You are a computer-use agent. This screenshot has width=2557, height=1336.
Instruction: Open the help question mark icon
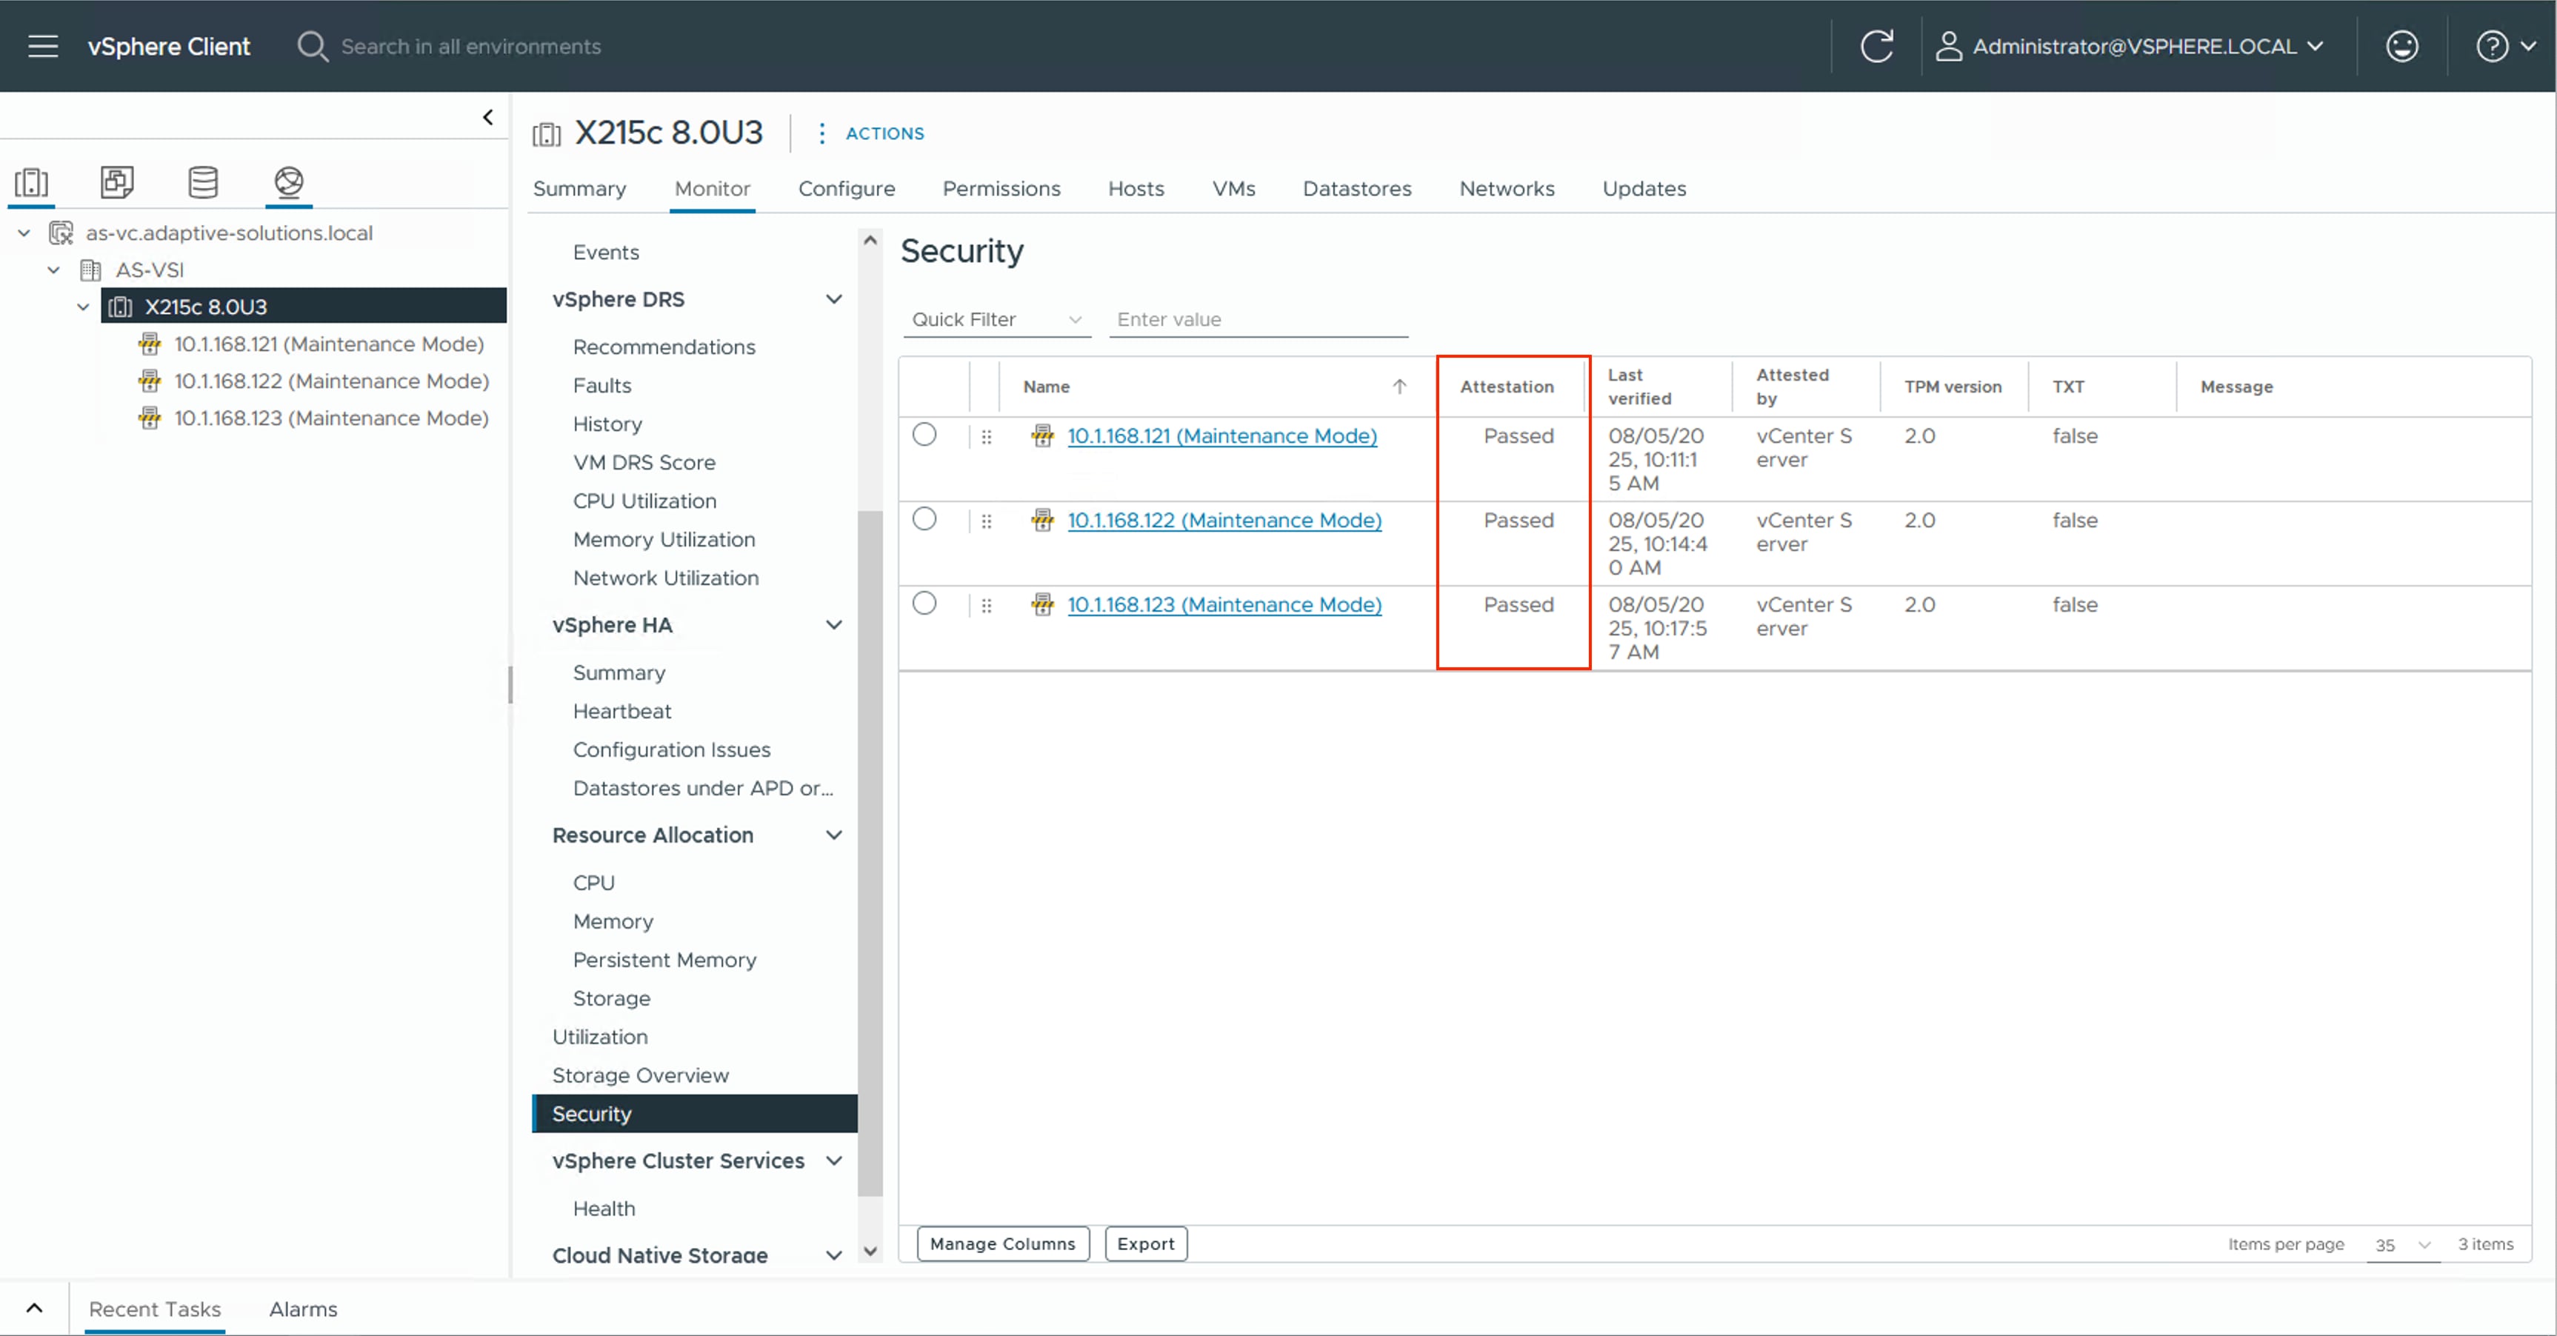coord(2493,46)
